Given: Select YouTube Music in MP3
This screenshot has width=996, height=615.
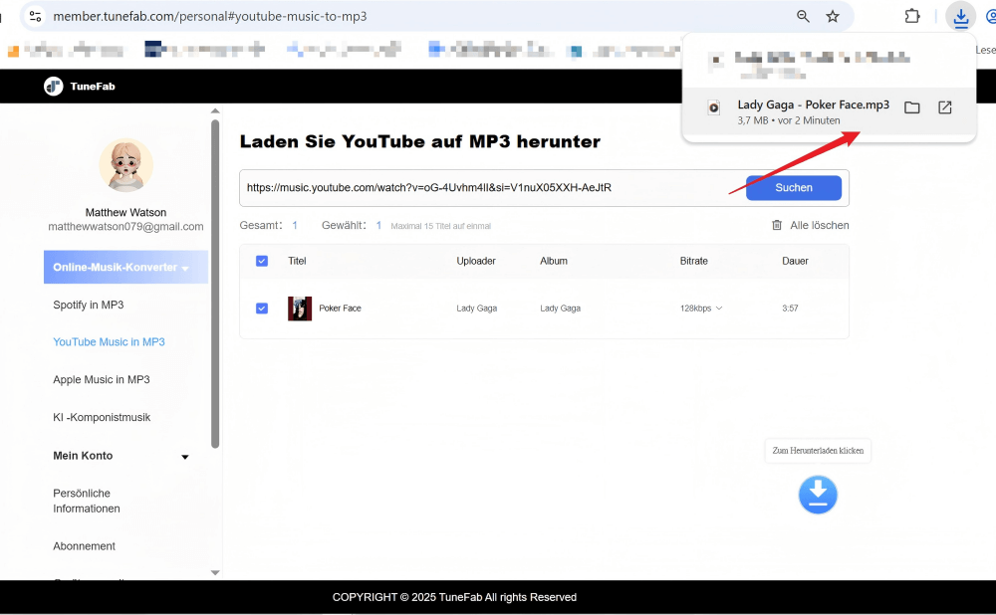Looking at the screenshot, I should (109, 342).
